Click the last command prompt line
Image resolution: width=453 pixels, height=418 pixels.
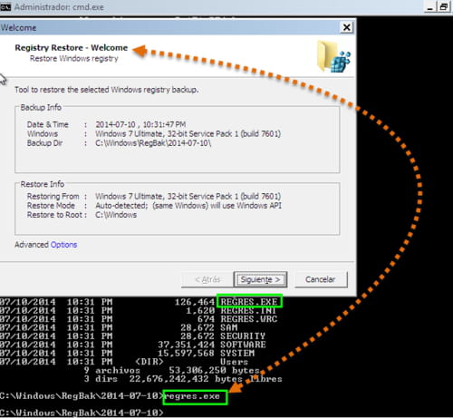[x=82, y=413]
